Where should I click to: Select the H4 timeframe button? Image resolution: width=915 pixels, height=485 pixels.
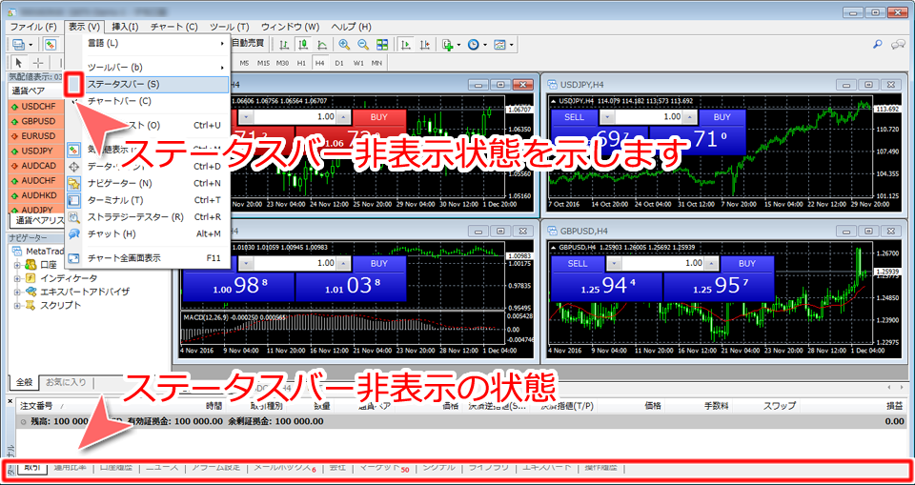(x=319, y=63)
